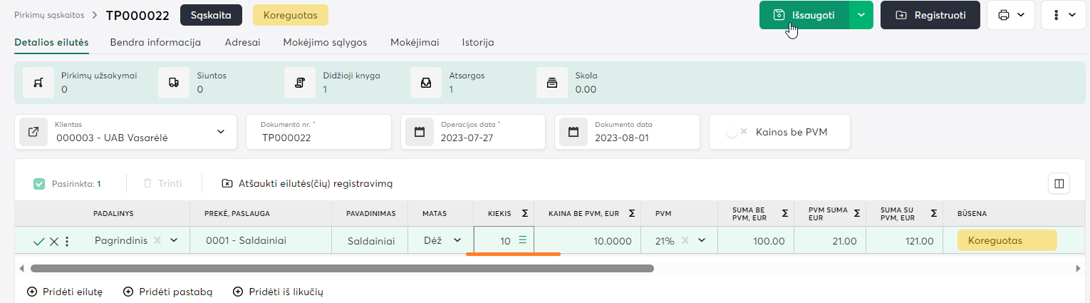1090x303 pixels.
Task: Click the row three-dot menu icon
Action: (x=67, y=241)
